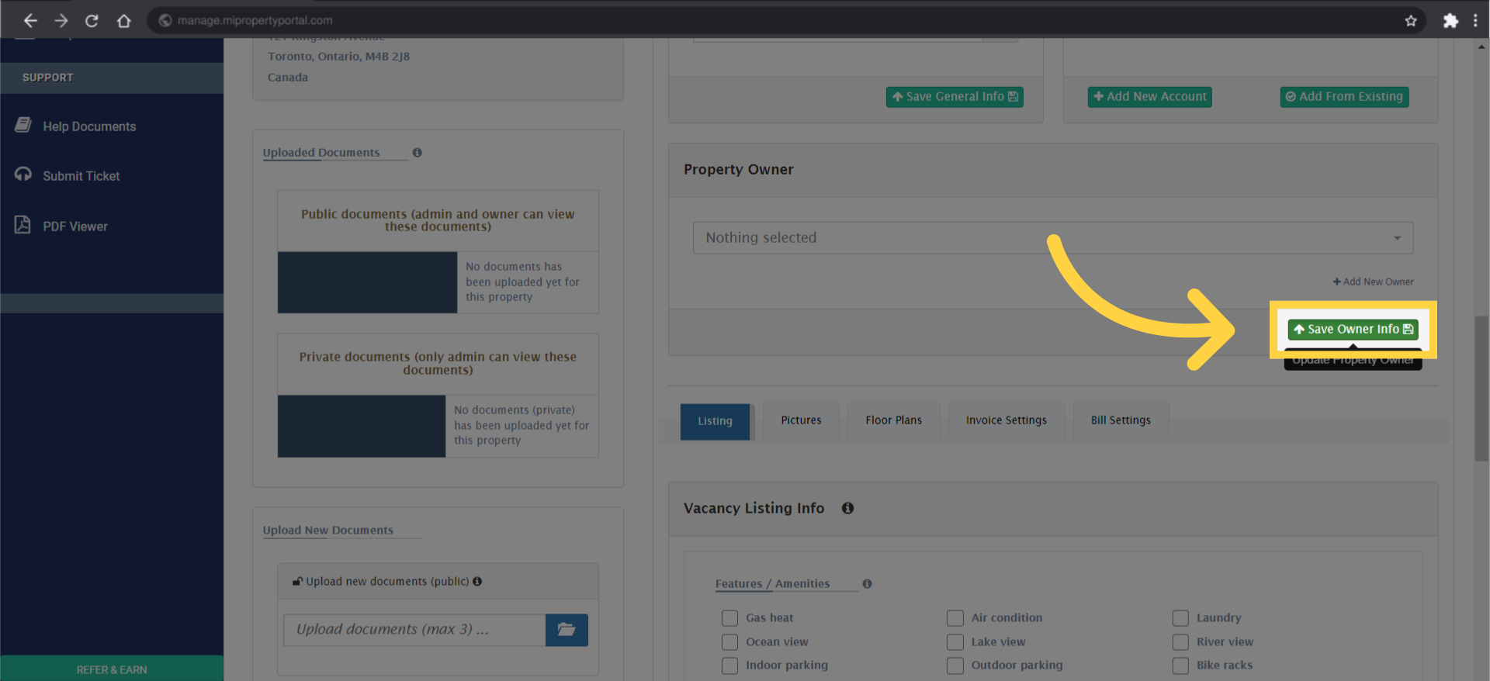Reload the page
The height and width of the screenshot is (681, 1490).
(x=92, y=21)
